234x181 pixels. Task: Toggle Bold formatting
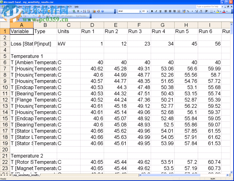[x=152, y=11]
